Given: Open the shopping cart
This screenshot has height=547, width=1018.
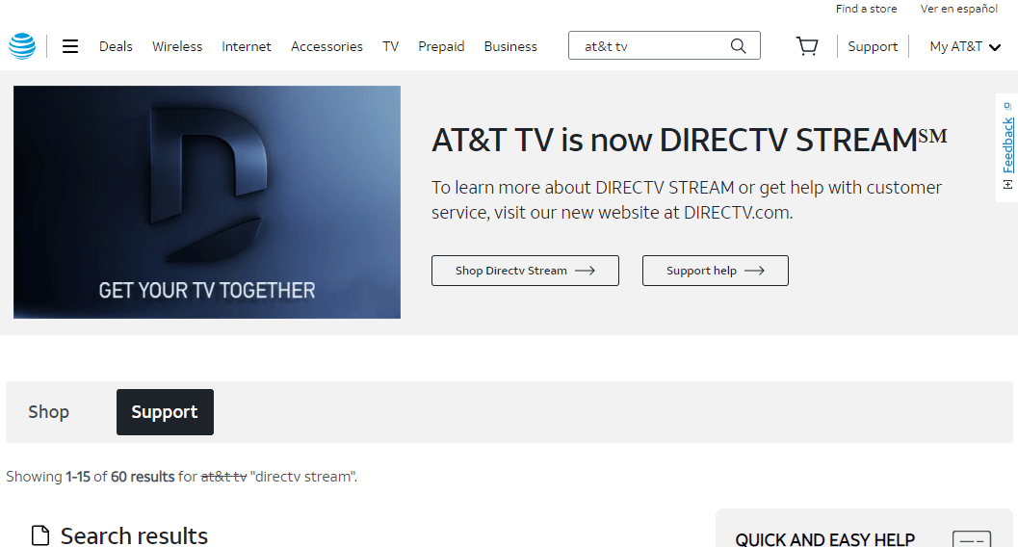Looking at the screenshot, I should coord(807,46).
